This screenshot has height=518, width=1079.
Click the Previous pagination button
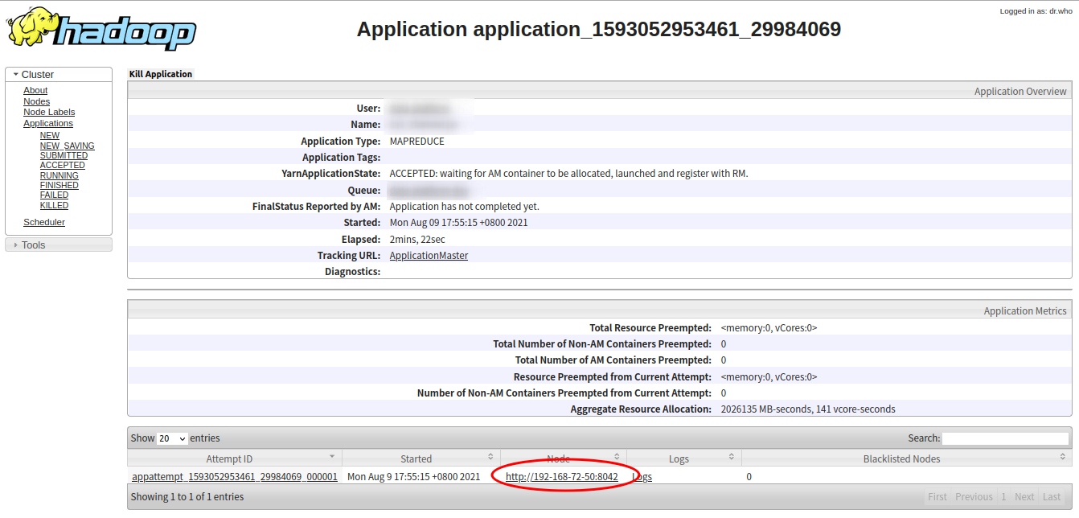(974, 496)
